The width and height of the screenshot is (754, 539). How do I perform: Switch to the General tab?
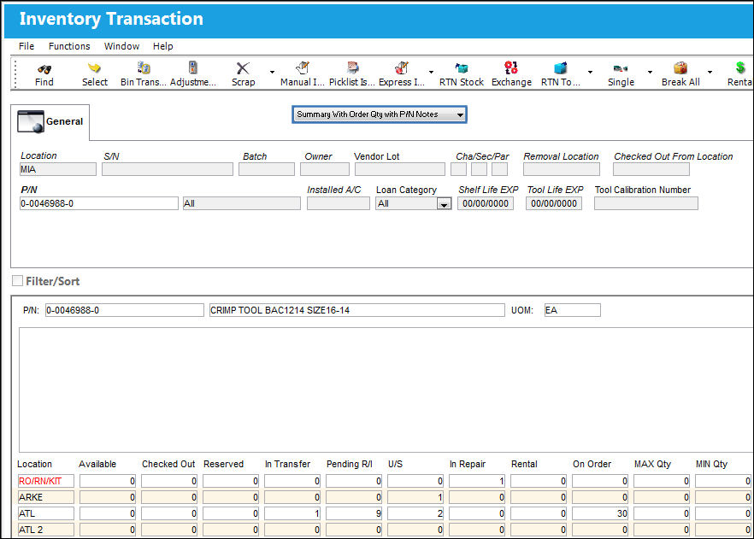tap(50, 121)
